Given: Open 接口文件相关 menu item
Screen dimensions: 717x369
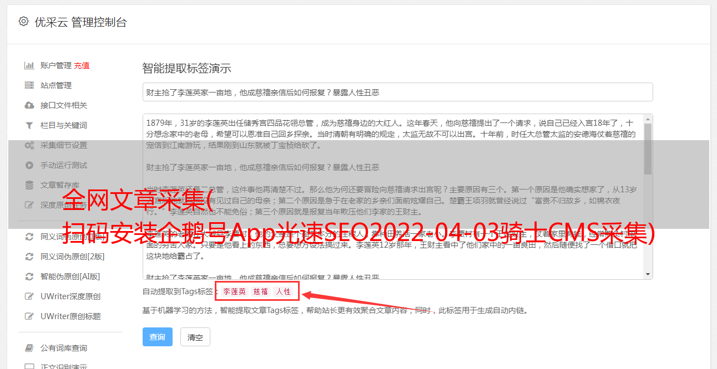Looking at the screenshot, I should [64, 105].
